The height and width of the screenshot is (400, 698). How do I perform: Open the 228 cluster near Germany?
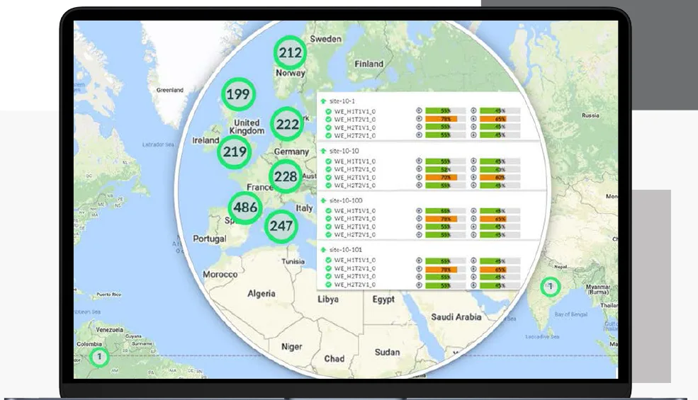tap(286, 177)
